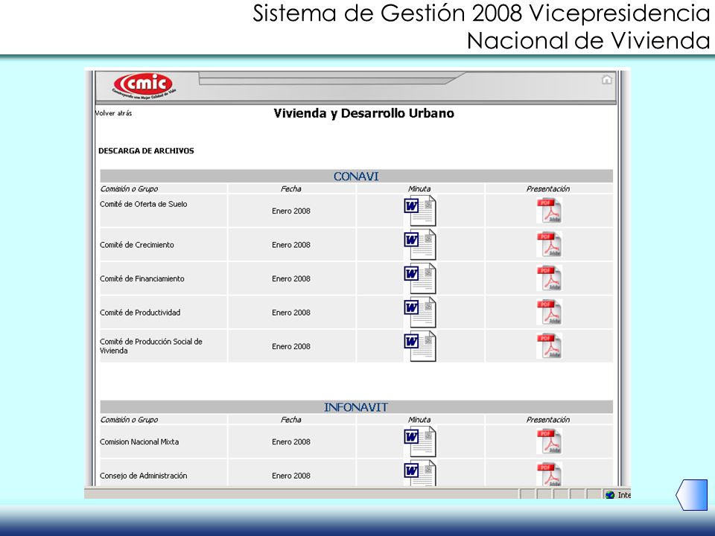Screen dimensions: 715x536
Task: Select the CONAVI section header
Action: (x=356, y=176)
